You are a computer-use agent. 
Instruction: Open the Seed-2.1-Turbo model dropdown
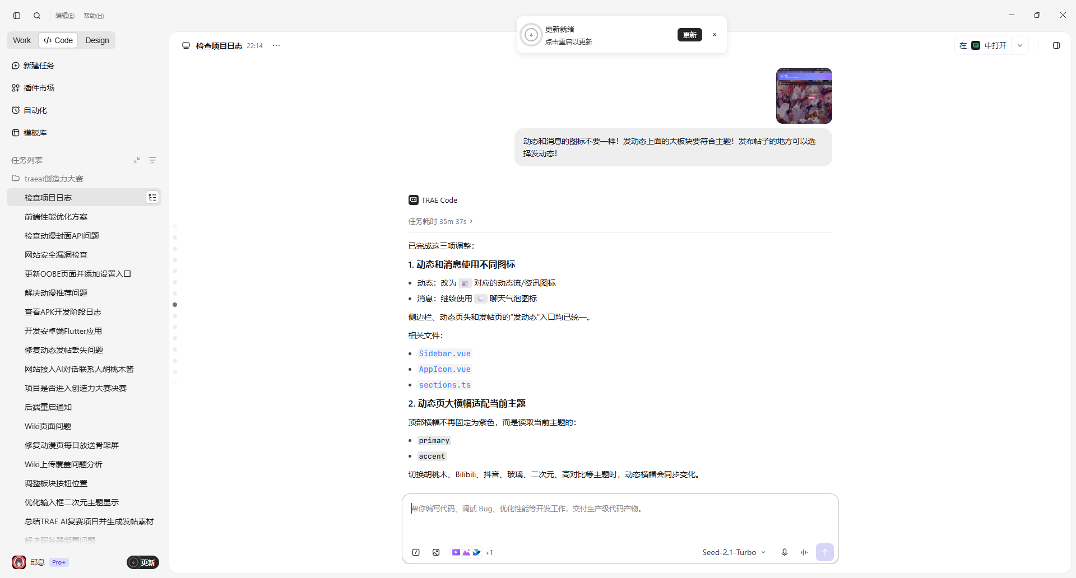734,552
